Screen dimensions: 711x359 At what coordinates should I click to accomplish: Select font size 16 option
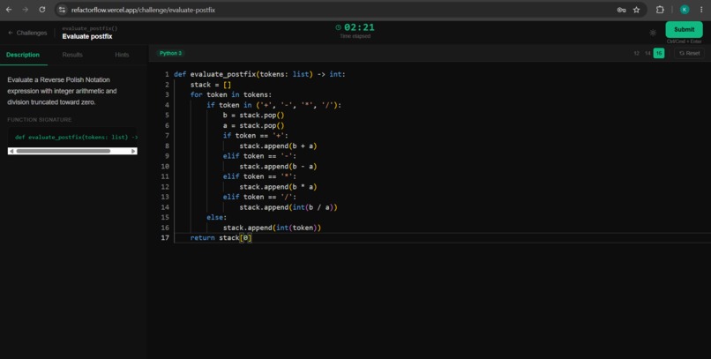tap(659, 53)
